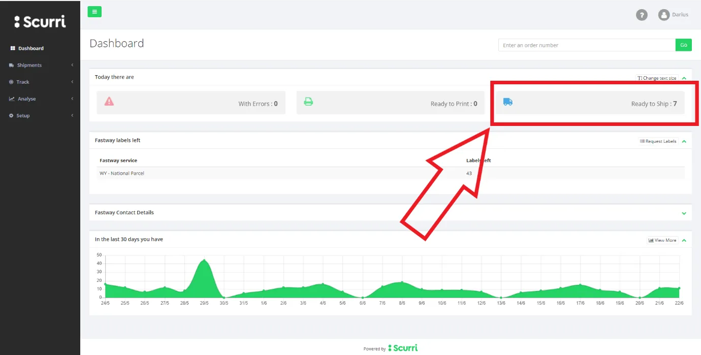Collapse the Fastway labels left panel
Screen dimensions: 701x355
[x=684, y=141]
